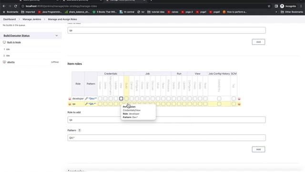This screenshot has height=172, width=305.
Task: Open the Built-In Node link
Action: [x=14, y=43]
